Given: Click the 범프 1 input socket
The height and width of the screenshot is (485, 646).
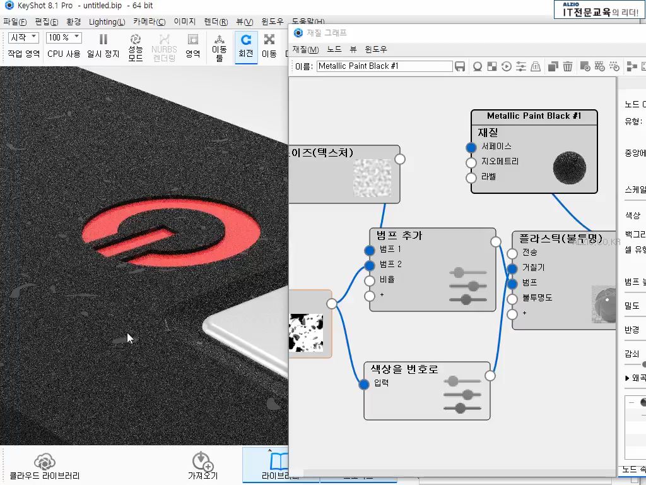Looking at the screenshot, I should 370,250.
